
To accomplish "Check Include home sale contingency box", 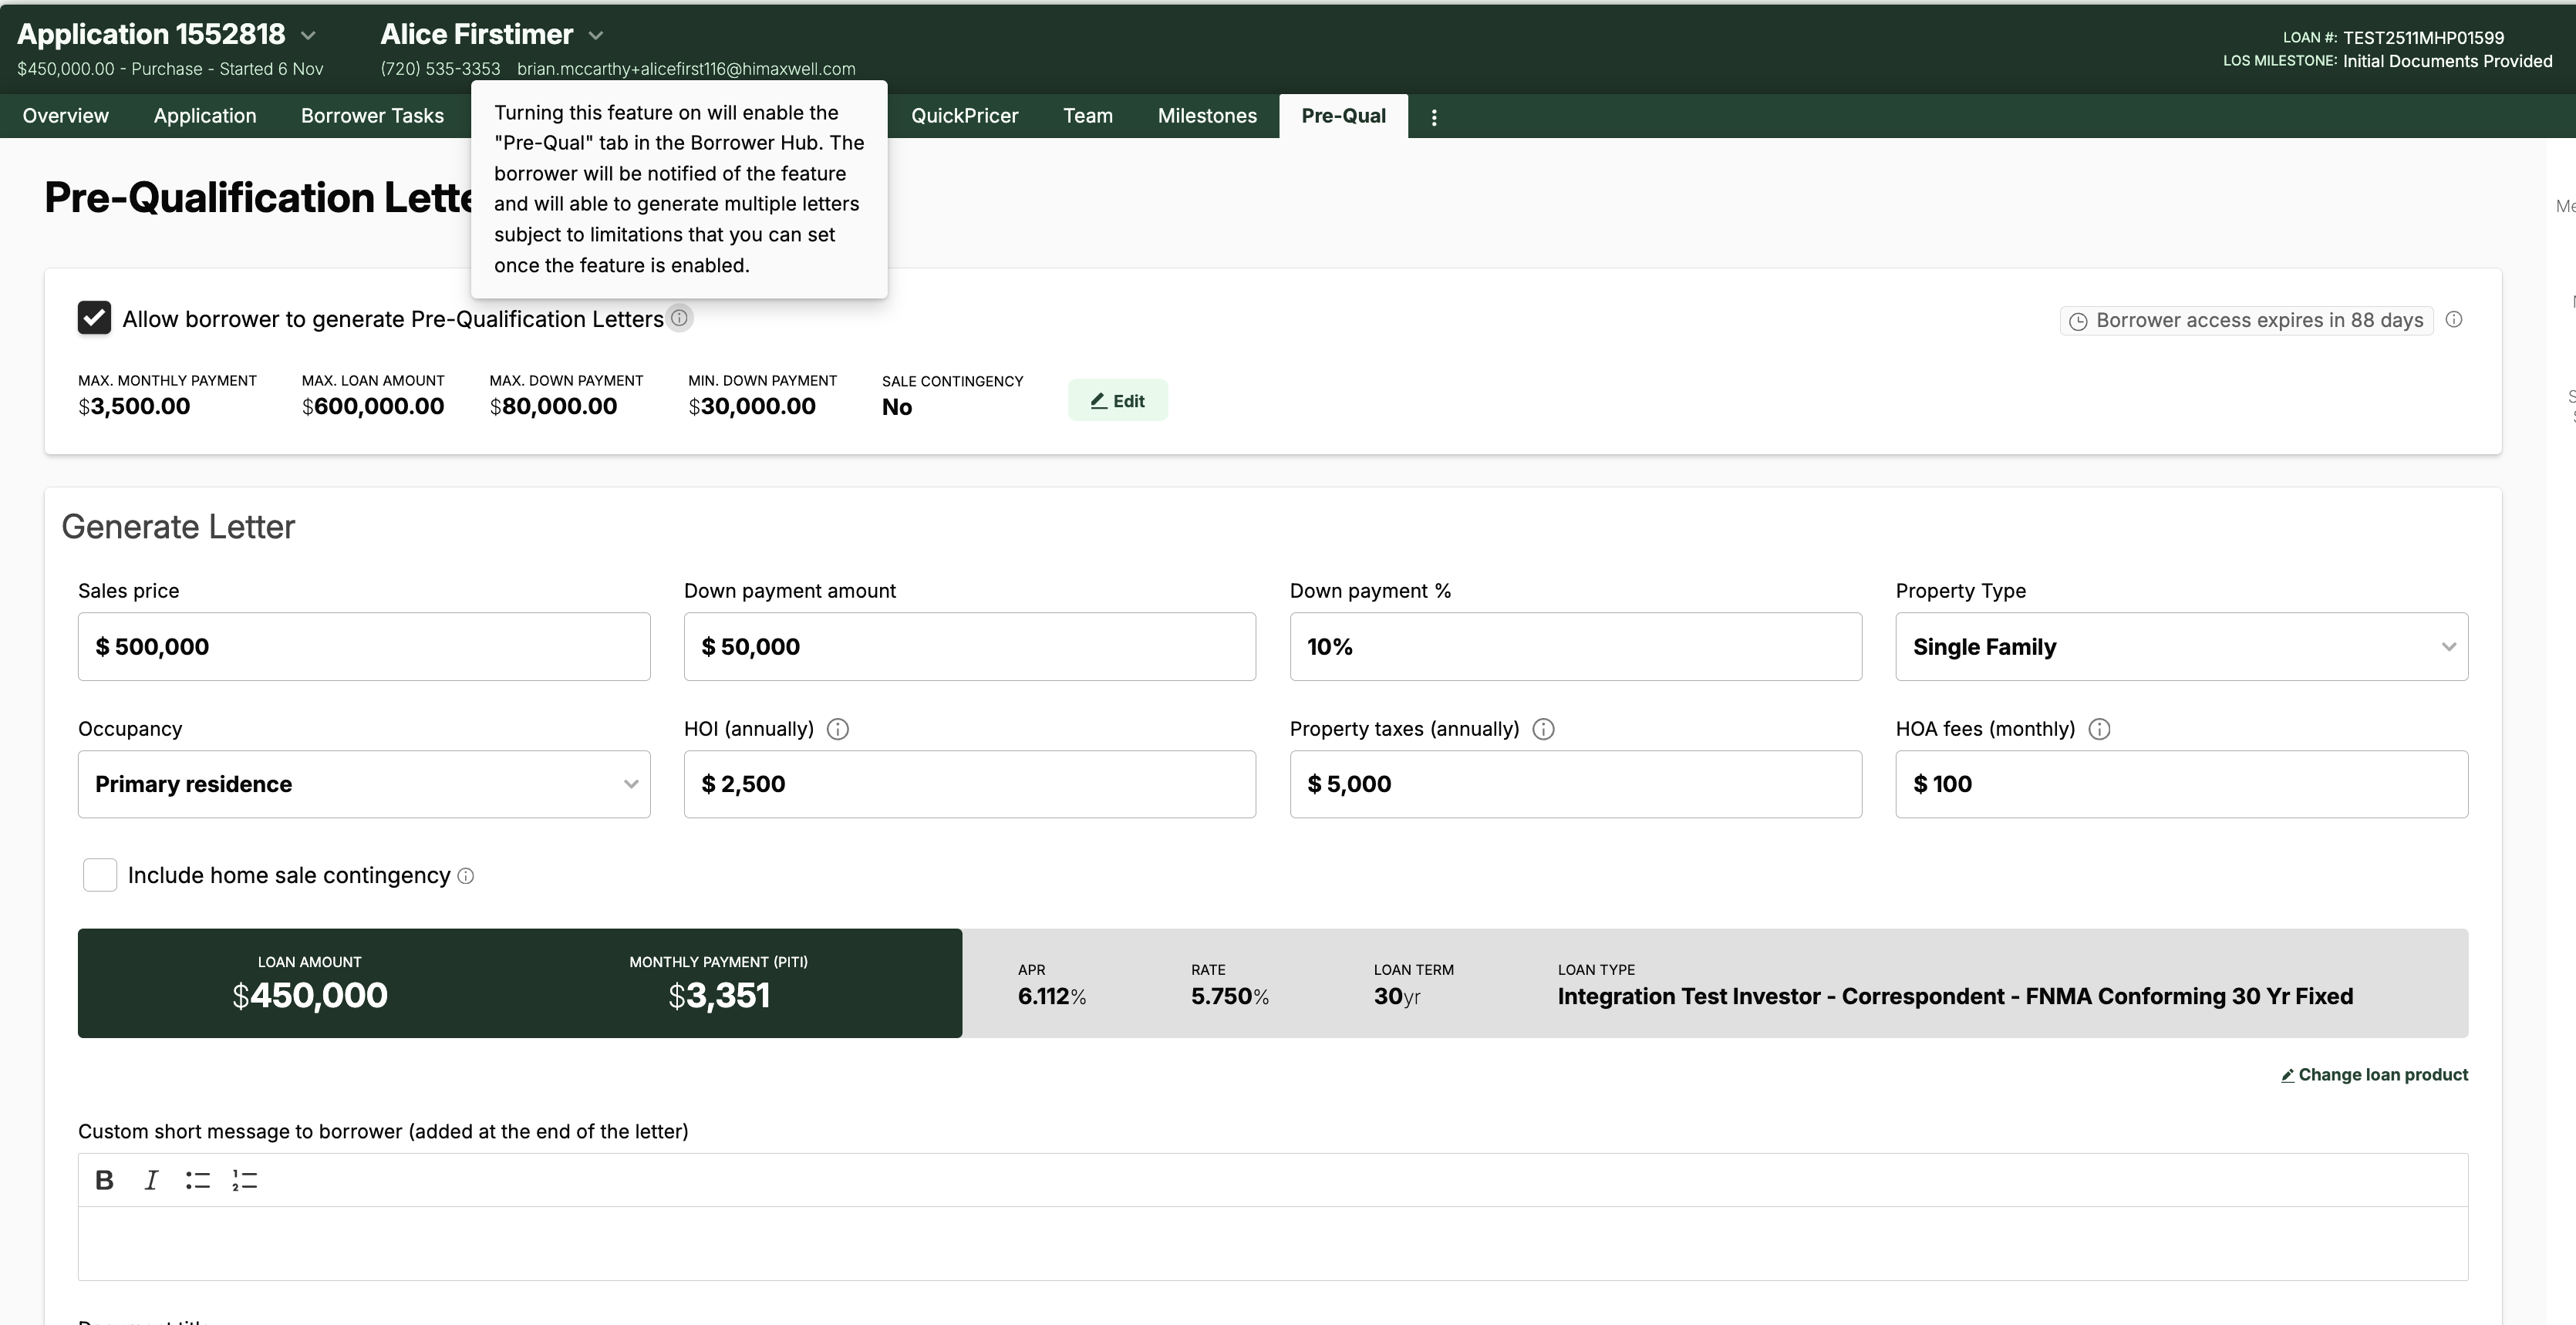I will point(100,875).
